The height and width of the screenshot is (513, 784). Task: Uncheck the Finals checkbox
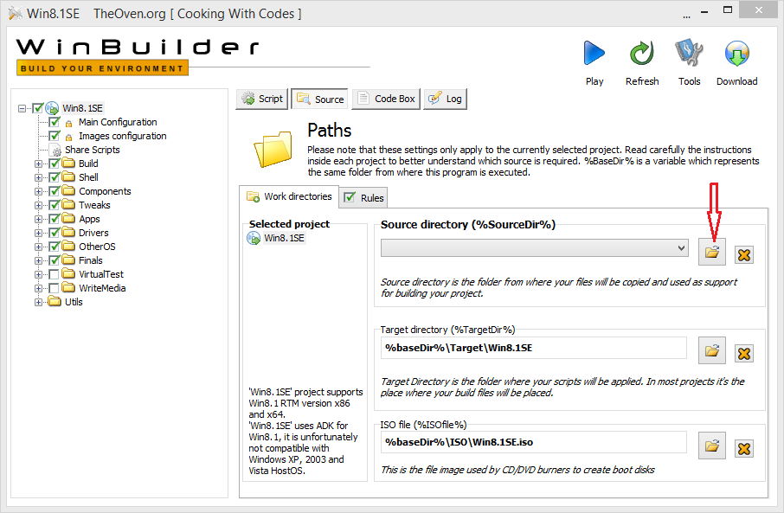54,260
